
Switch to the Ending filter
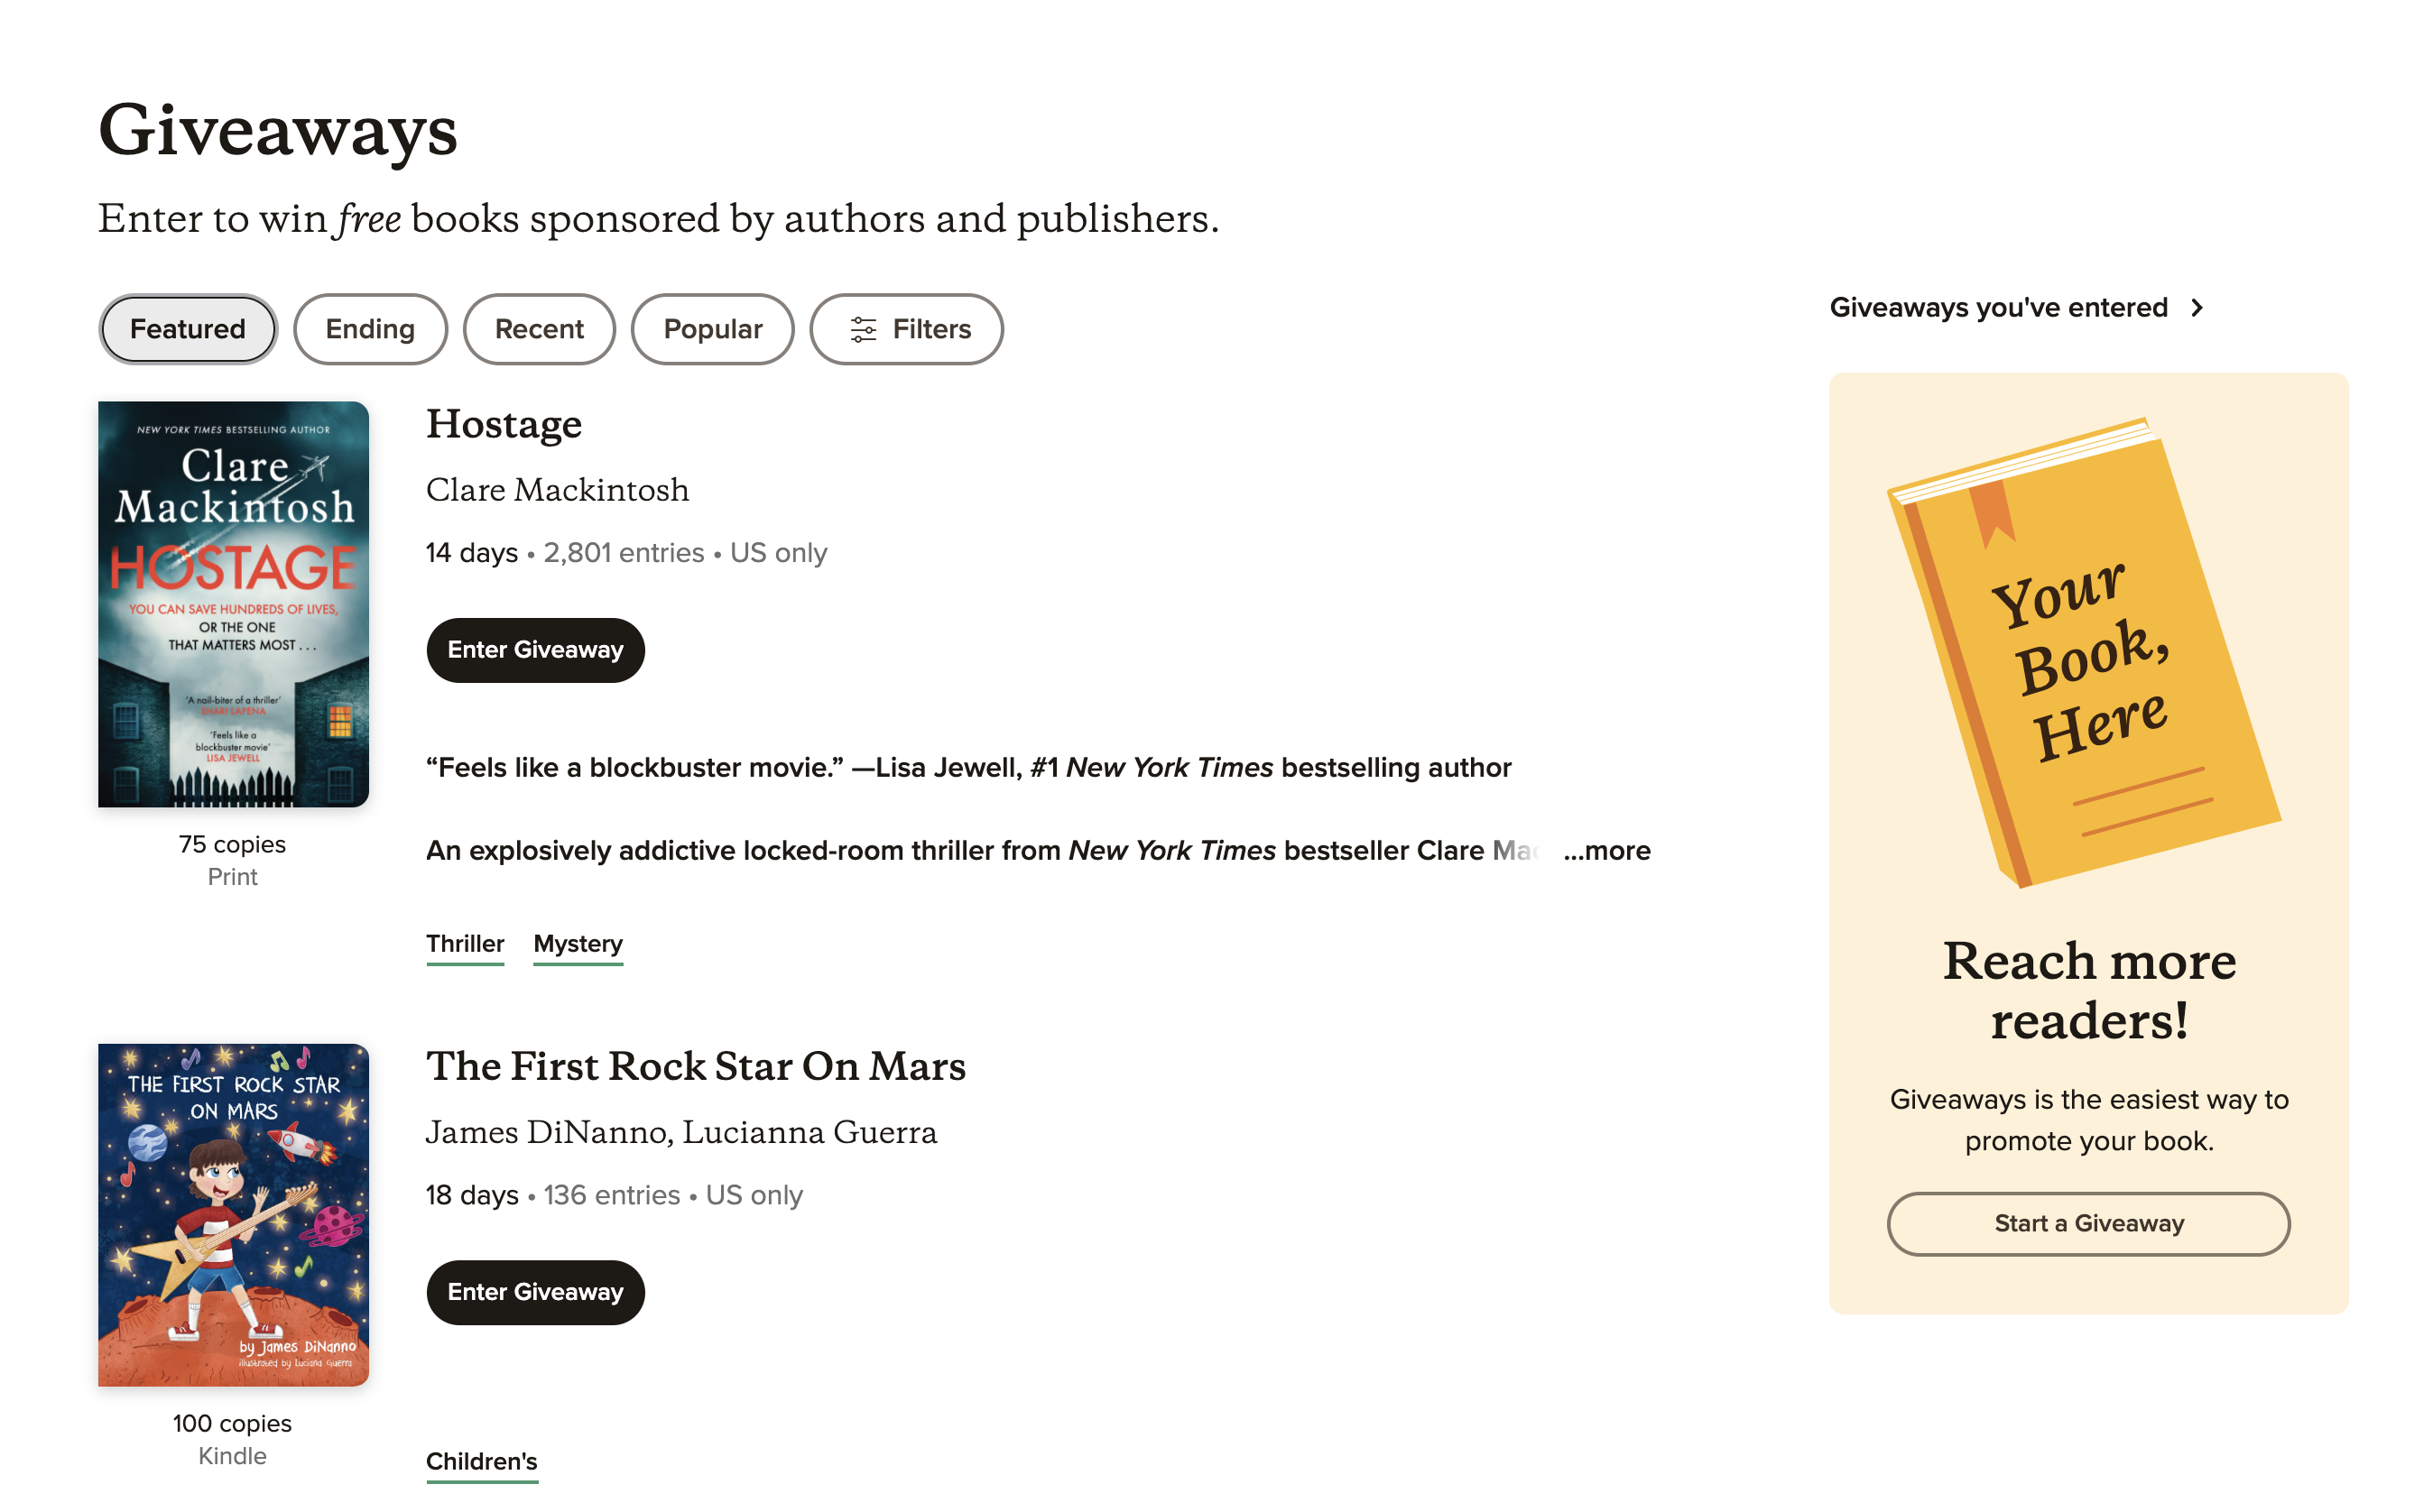[370, 329]
